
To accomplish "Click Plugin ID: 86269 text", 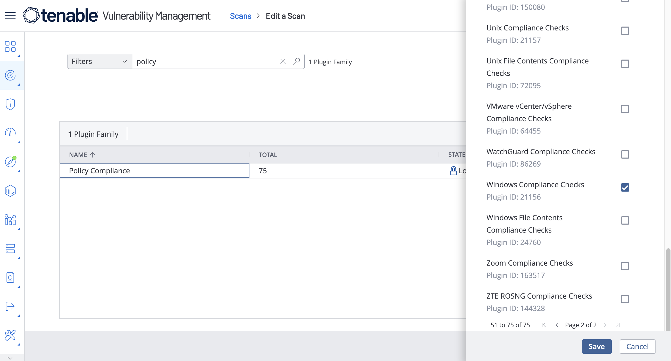I will (513, 164).
